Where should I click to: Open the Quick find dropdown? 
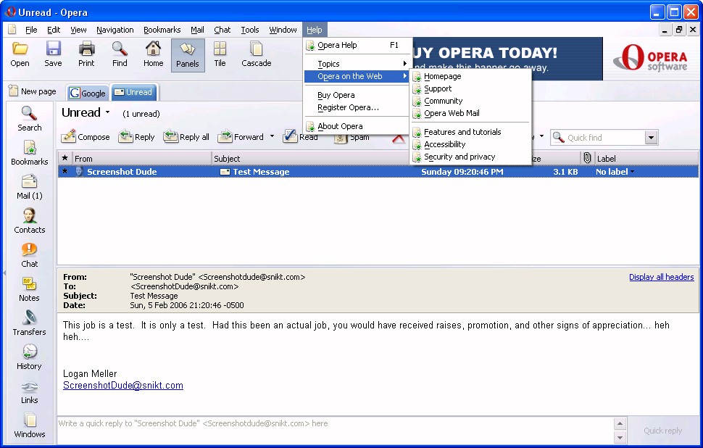652,138
